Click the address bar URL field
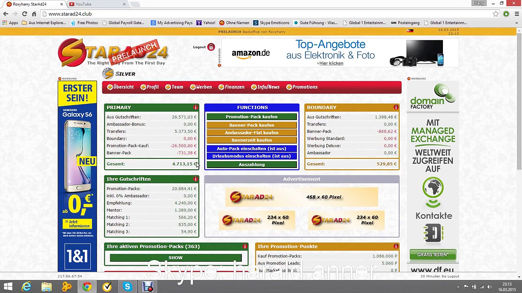 coord(269,14)
